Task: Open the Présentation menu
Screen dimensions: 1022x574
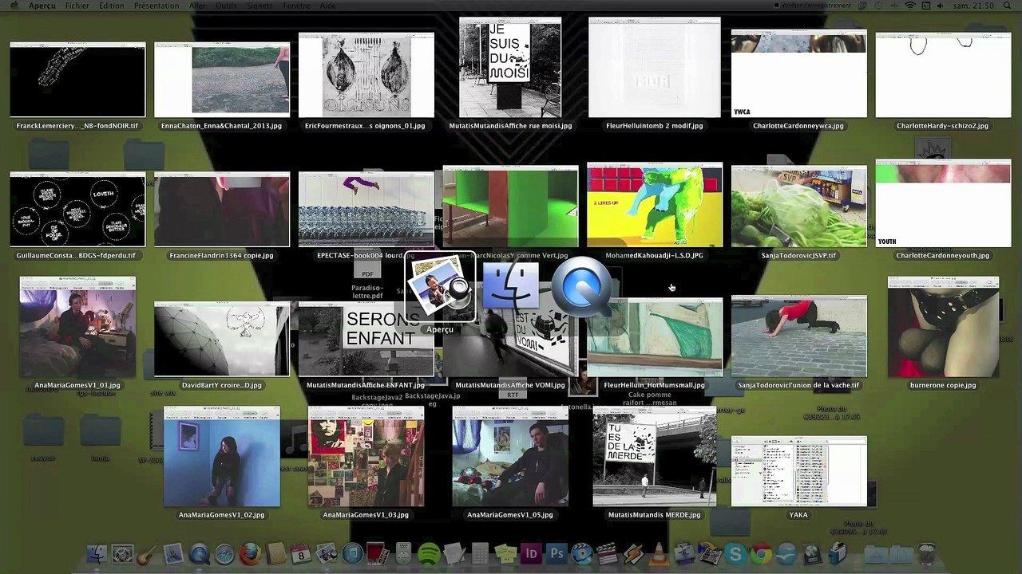Action: point(156,6)
